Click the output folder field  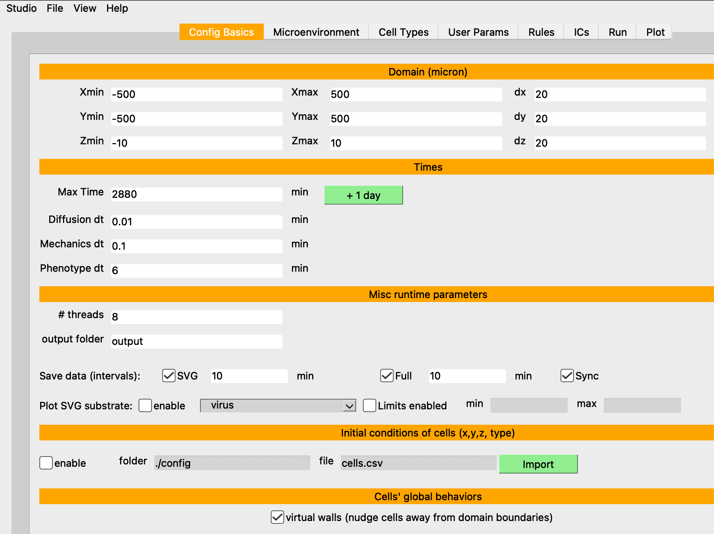pos(196,341)
